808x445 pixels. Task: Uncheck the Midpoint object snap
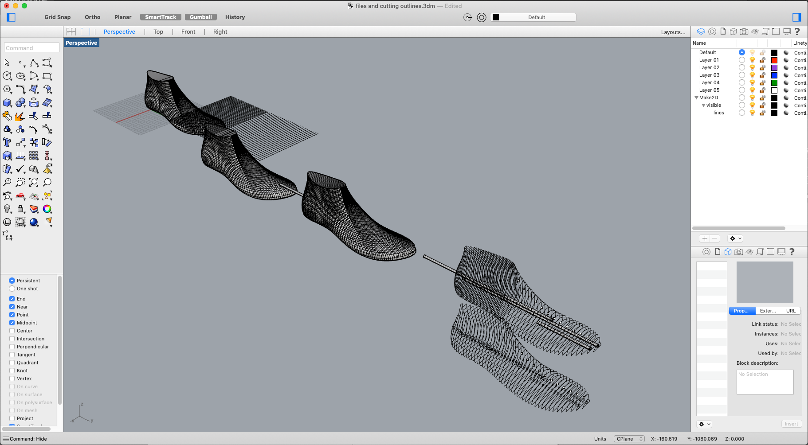(x=12, y=323)
